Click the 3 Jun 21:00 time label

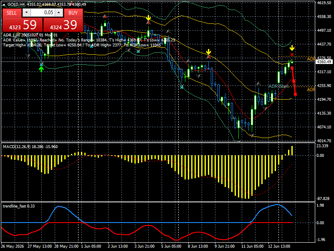(x=144, y=246)
